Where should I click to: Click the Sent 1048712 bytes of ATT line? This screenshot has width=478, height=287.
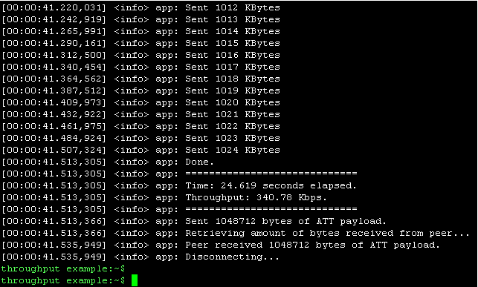[194, 221]
